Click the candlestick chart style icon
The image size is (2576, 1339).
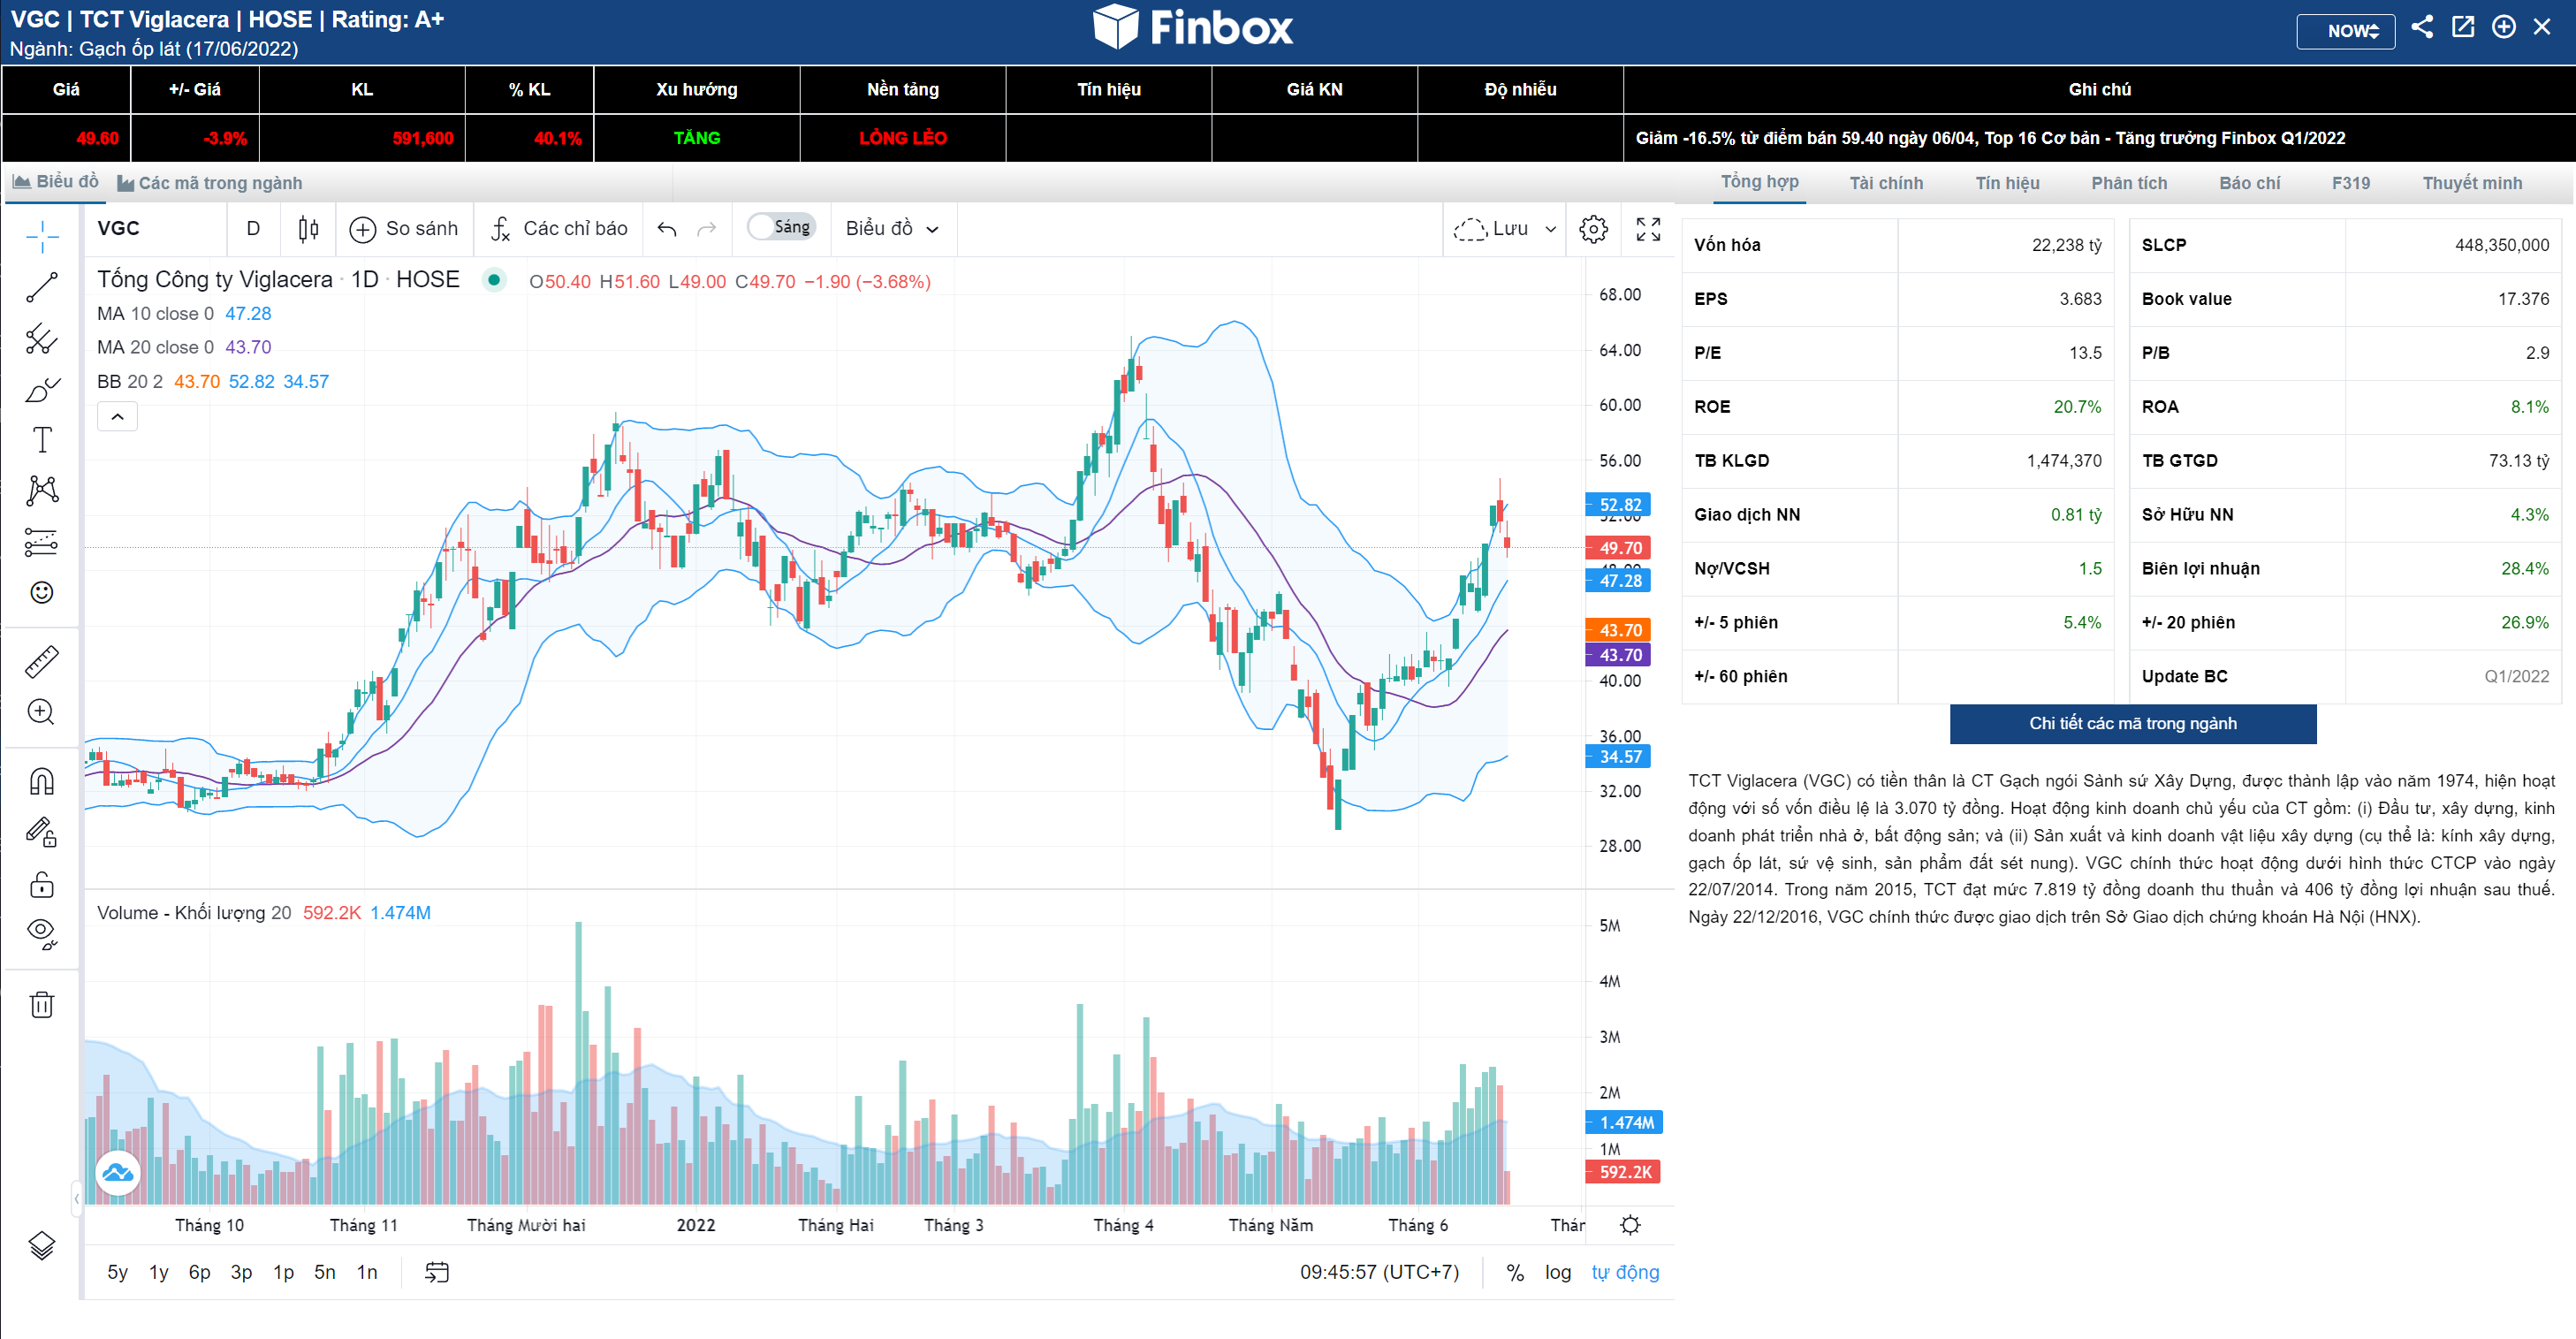308,229
